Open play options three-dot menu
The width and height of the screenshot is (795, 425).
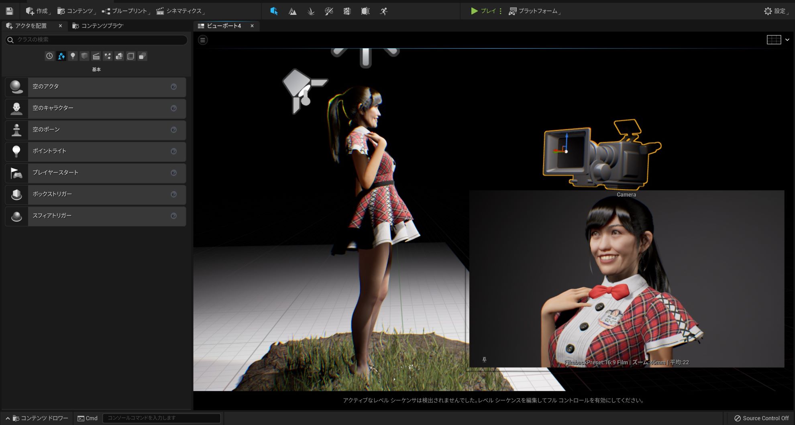tap(500, 11)
